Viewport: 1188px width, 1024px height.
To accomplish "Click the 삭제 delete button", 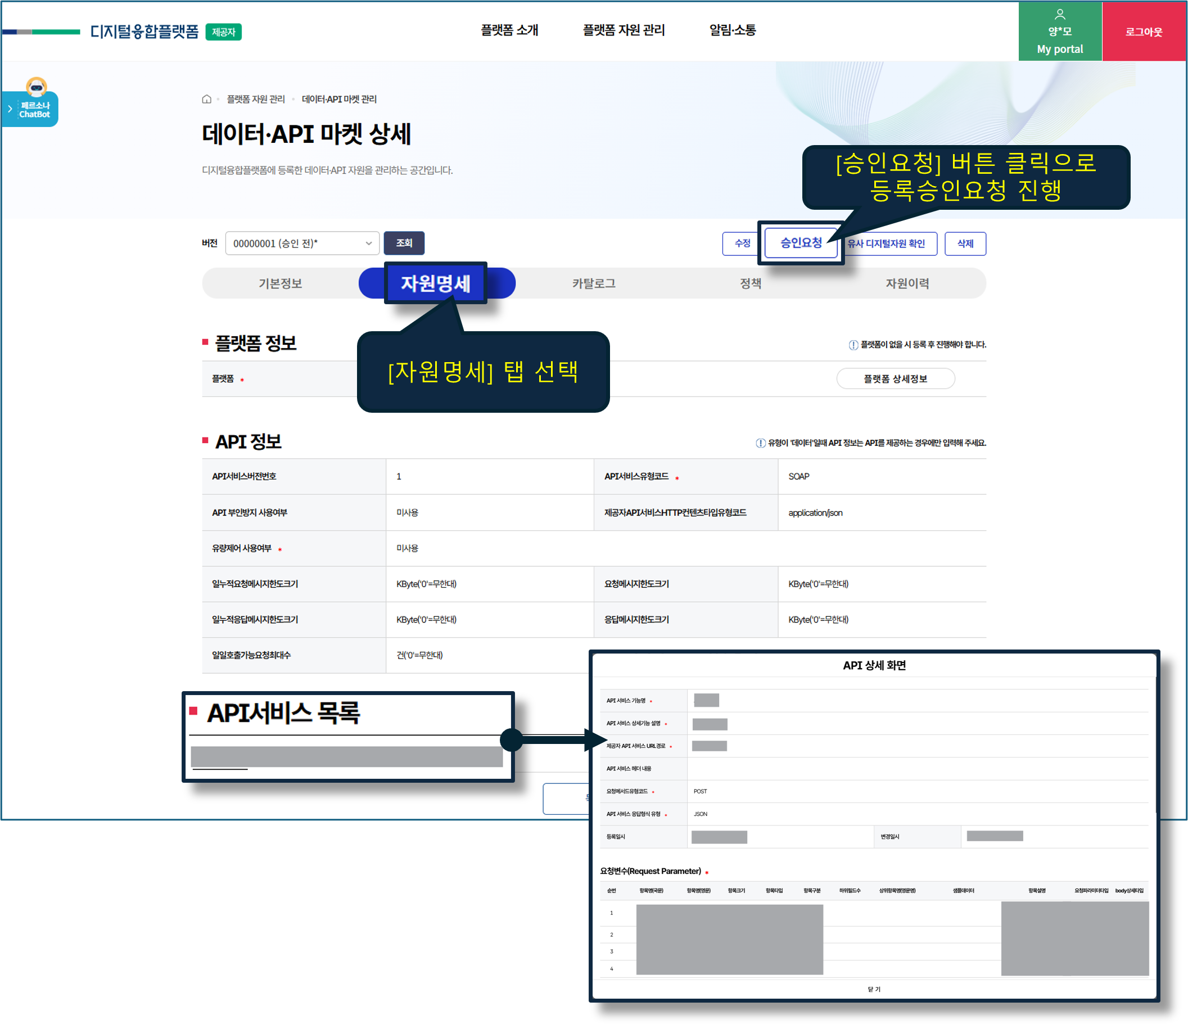I will [x=965, y=243].
